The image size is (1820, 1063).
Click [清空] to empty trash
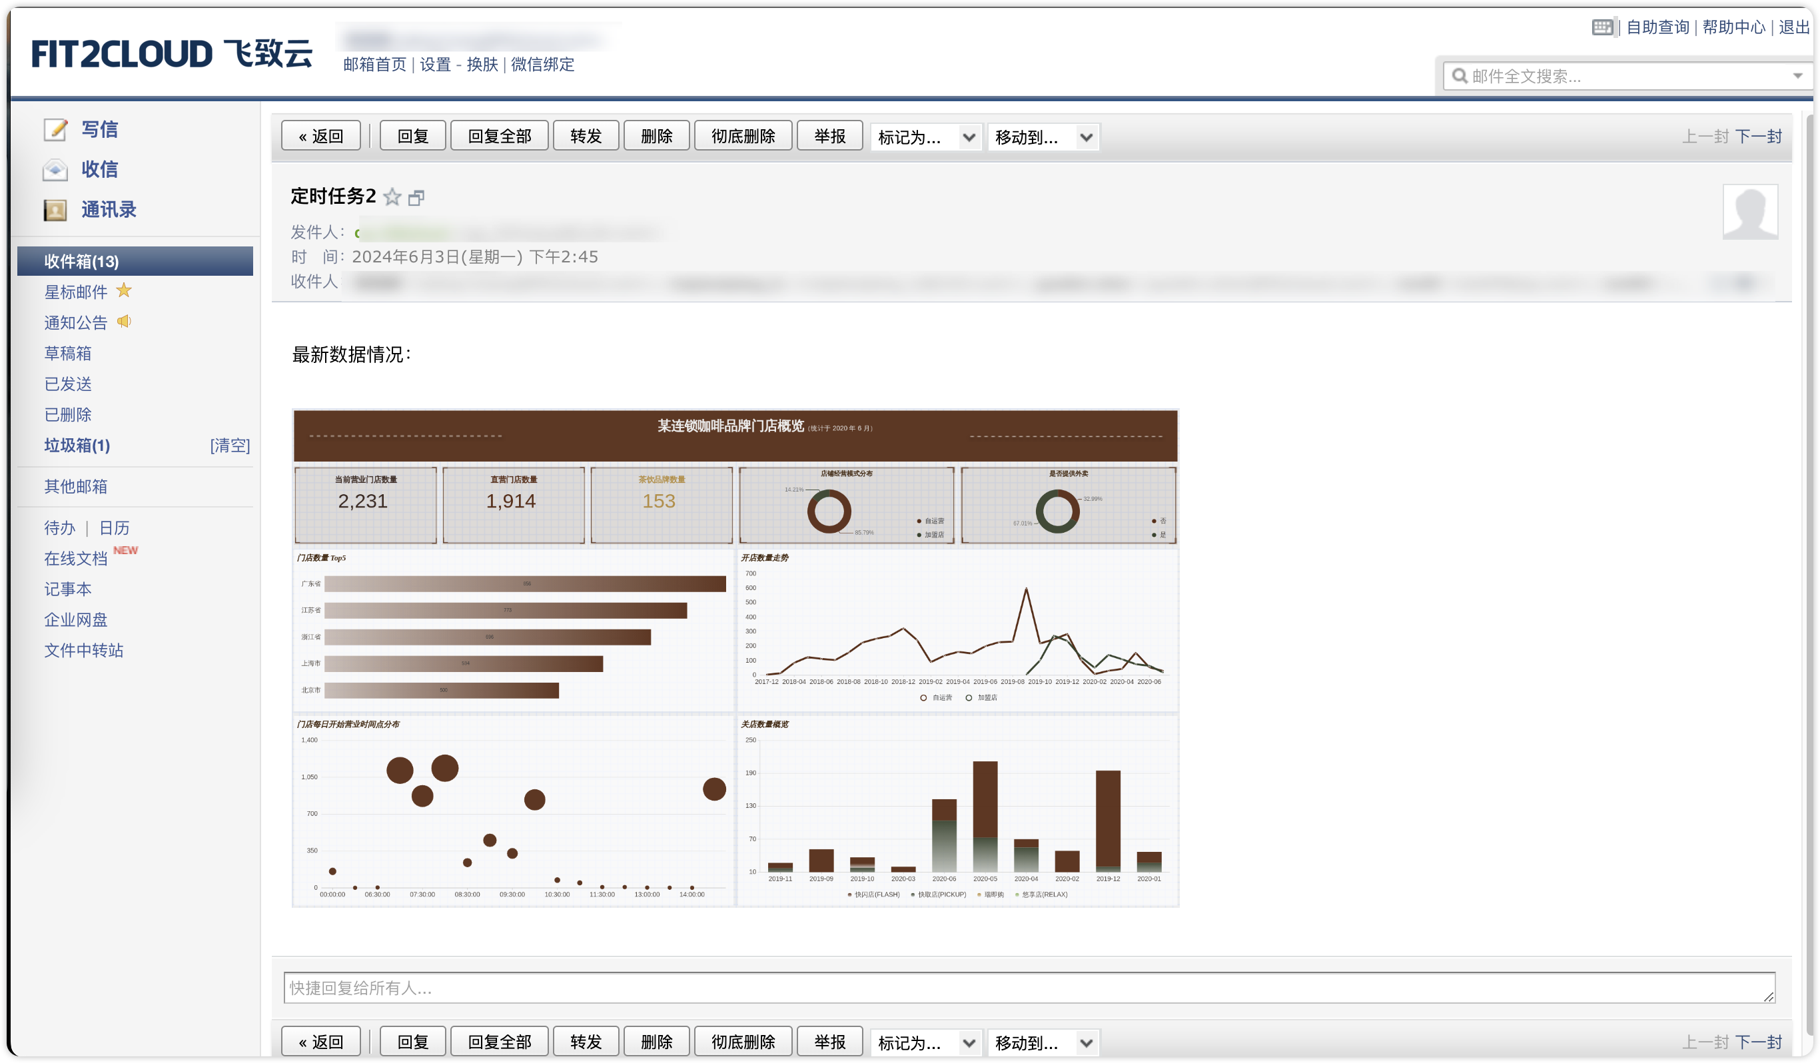(x=230, y=446)
